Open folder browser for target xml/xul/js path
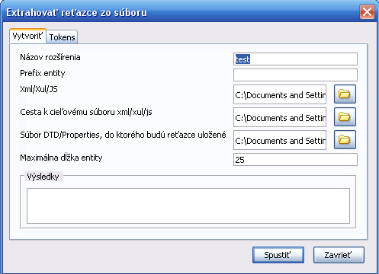379x274 pixels. tap(345, 117)
